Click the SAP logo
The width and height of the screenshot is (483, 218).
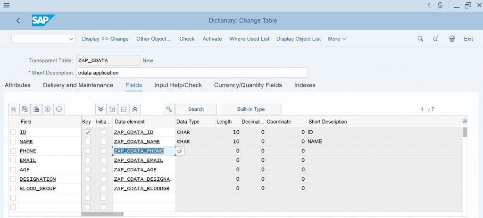pos(43,20)
